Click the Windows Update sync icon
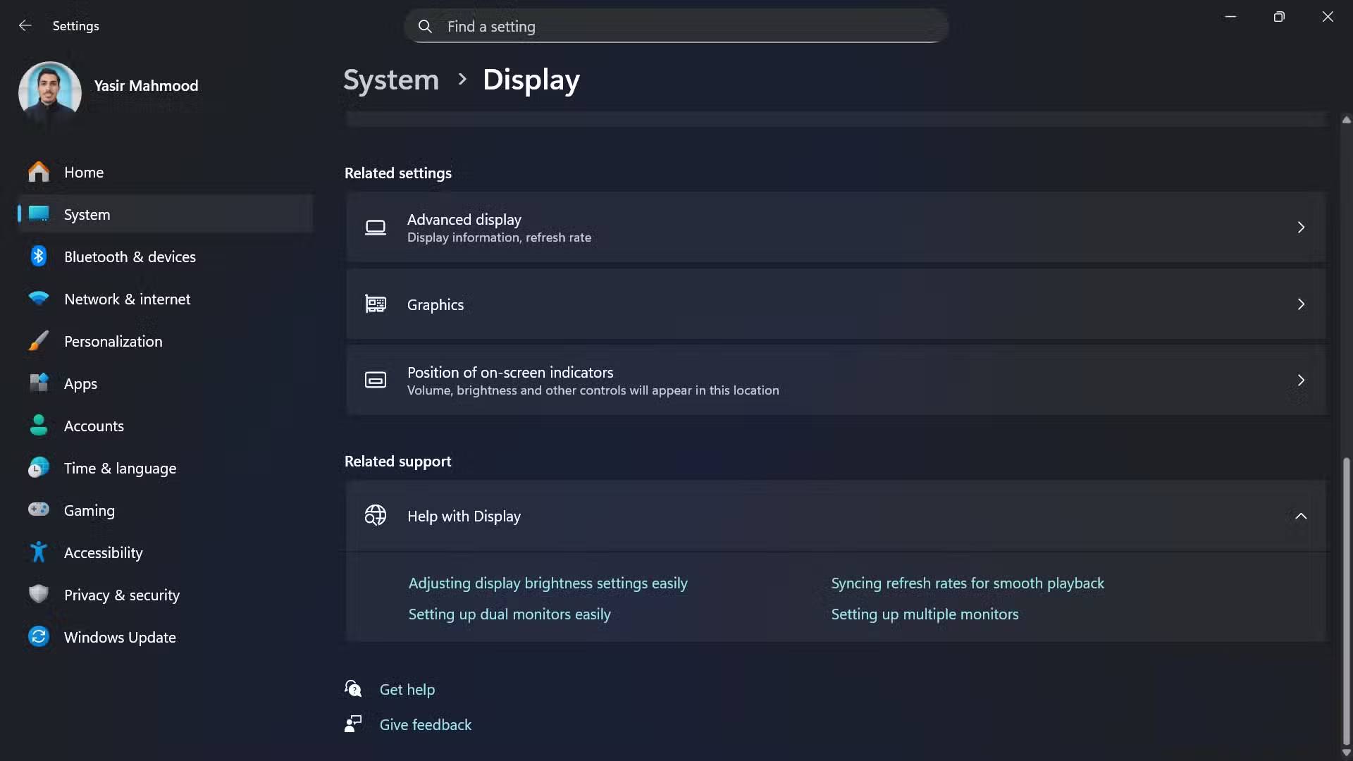This screenshot has width=1353, height=761. tap(39, 637)
